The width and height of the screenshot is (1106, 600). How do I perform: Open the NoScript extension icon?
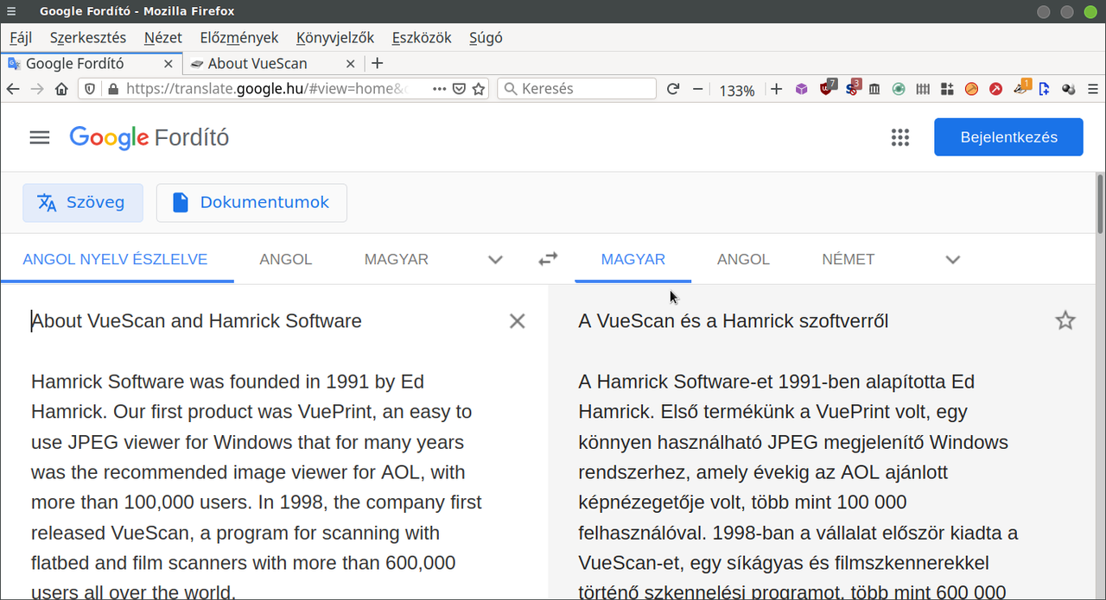coord(852,88)
